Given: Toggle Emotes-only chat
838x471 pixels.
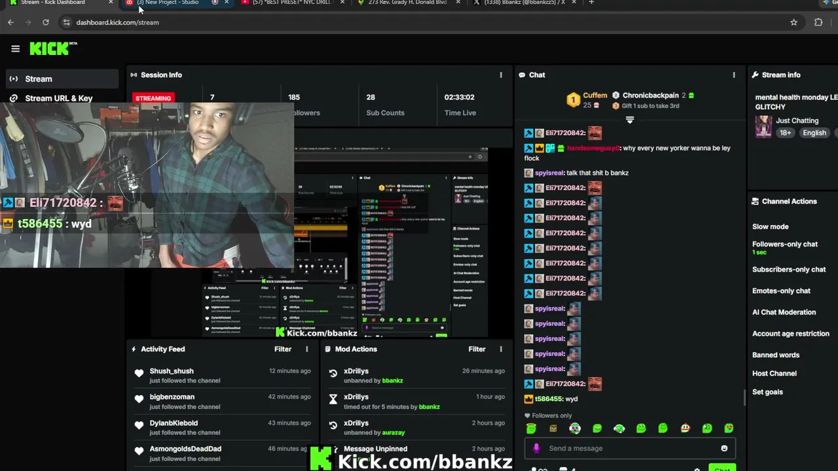Looking at the screenshot, I should coord(781,291).
